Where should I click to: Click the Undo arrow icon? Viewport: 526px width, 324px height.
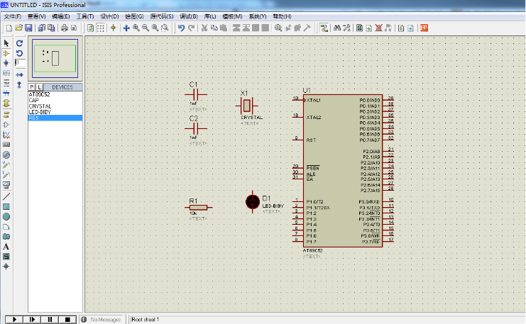182,28
